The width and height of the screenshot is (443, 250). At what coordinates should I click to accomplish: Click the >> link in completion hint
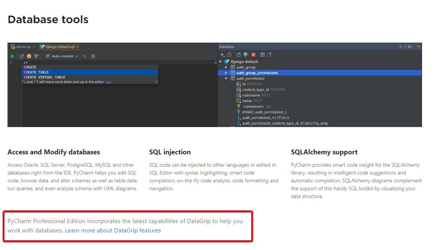pyautogui.click(x=108, y=82)
